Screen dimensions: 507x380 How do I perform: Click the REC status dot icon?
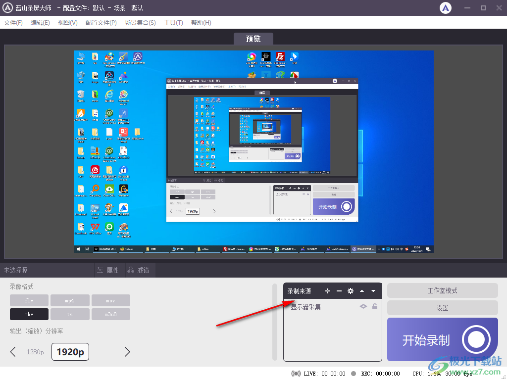point(354,374)
